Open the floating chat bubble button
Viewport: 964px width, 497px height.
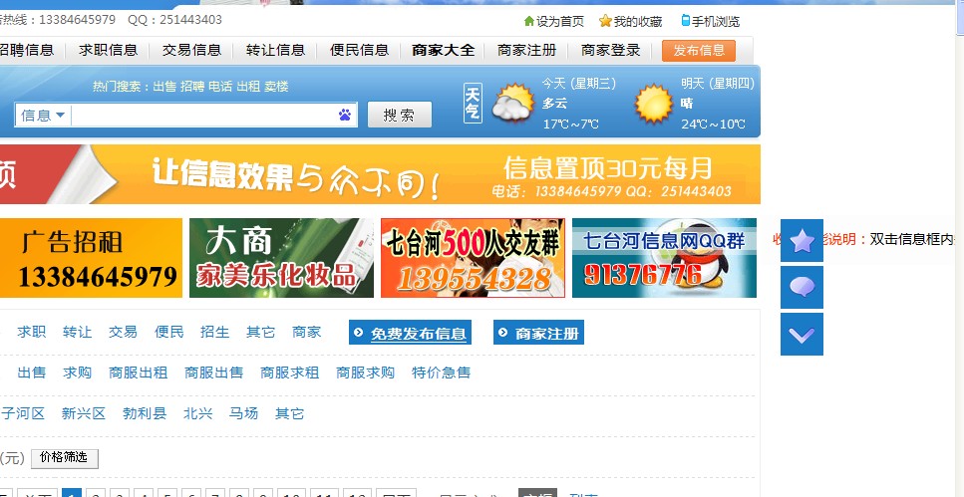pos(802,288)
